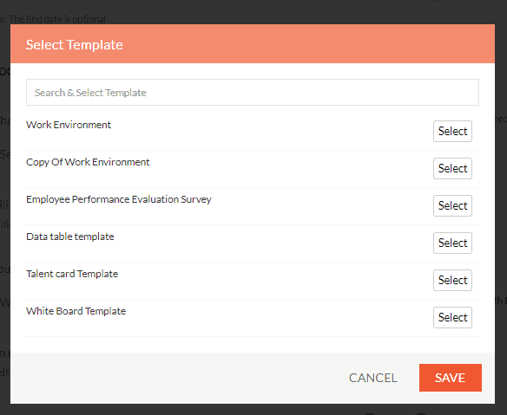Click the gray footer area left of CANCEL
This screenshot has width=507, height=415.
tap(178, 378)
